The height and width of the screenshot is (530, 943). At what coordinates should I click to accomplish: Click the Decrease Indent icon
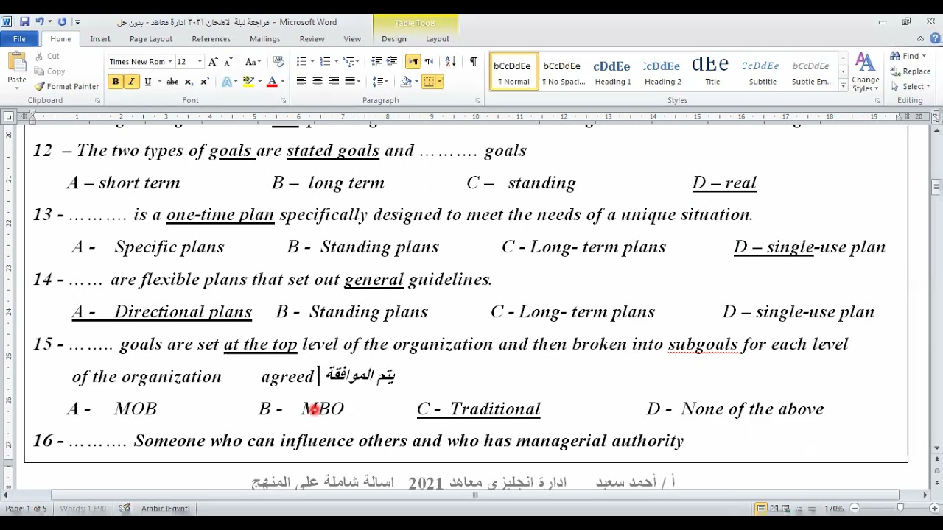376,62
